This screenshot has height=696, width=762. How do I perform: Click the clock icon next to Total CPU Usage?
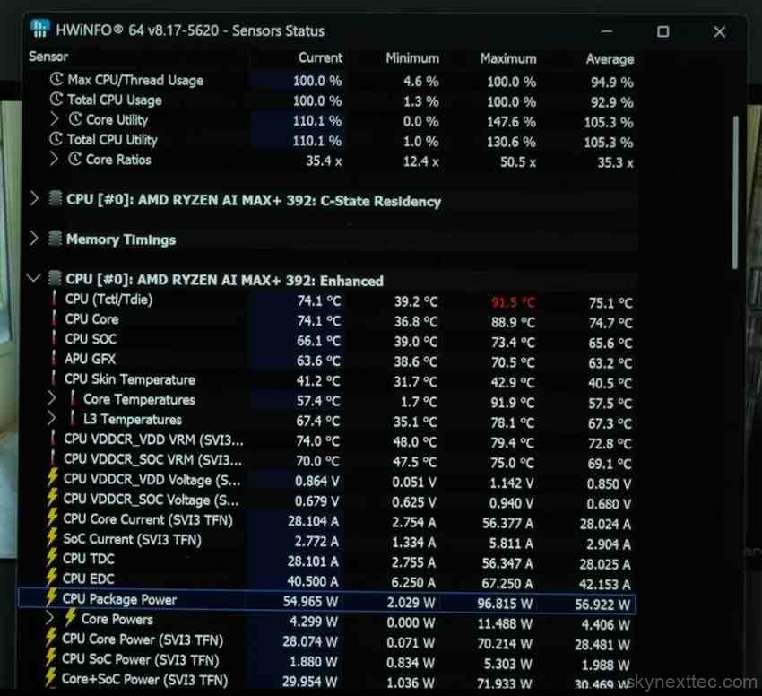coord(57,100)
